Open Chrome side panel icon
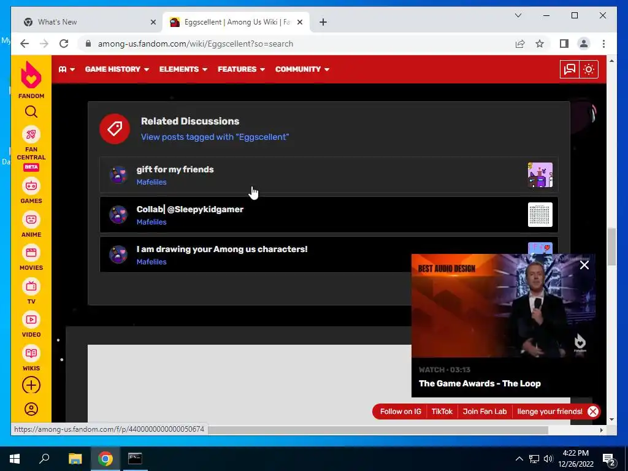Viewport: 628px width, 471px height. pyautogui.click(x=564, y=44)
